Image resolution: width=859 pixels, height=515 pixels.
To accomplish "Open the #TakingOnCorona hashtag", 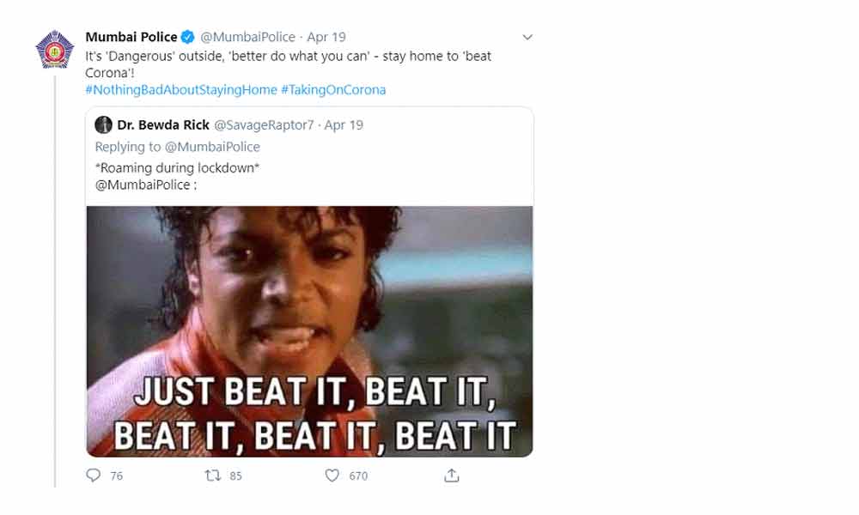I will pos(333,90).
